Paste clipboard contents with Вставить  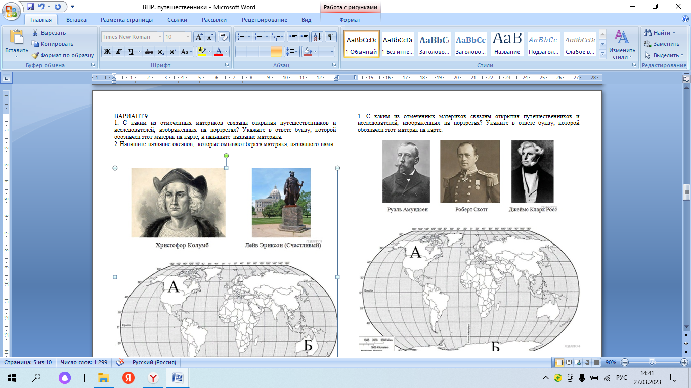pyautogui.click(x=17, y=42)
